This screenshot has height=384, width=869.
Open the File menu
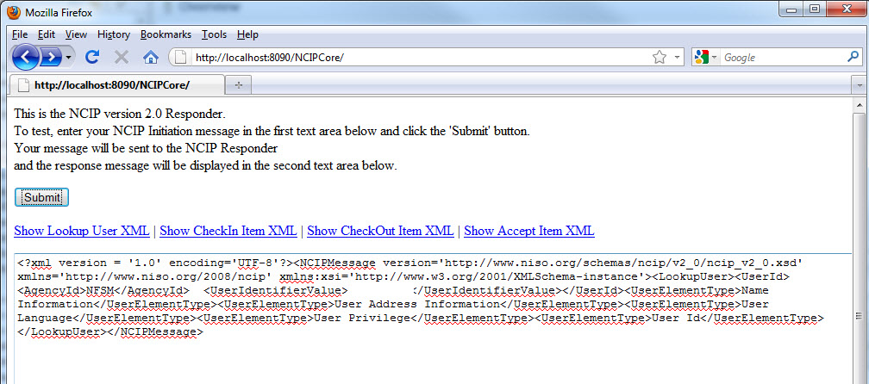pyautogui.click(x=20, y=34)
